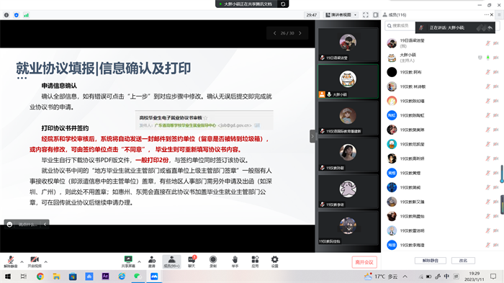Open the 共享屏幕 share screen icon

point(128,261)
